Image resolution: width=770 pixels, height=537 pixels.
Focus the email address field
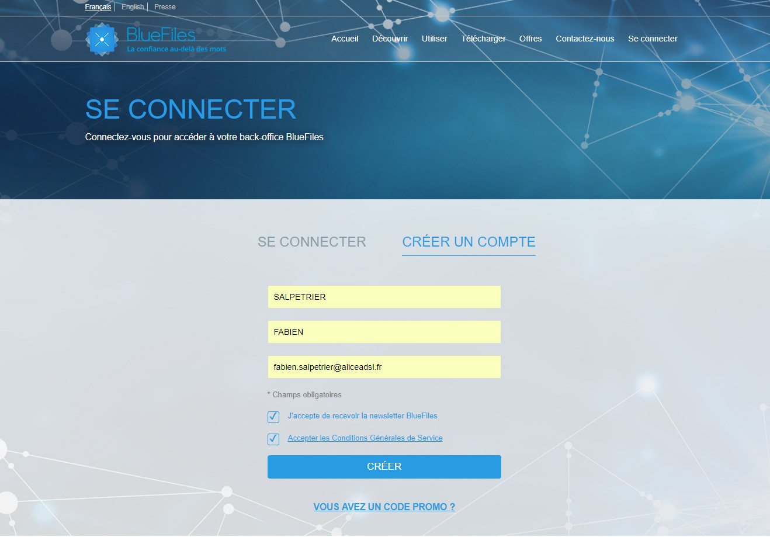(x=384, y=367)
